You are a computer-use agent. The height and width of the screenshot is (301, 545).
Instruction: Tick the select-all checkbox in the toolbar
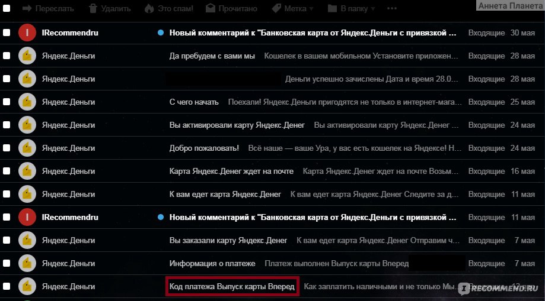[x=7, y=8]
